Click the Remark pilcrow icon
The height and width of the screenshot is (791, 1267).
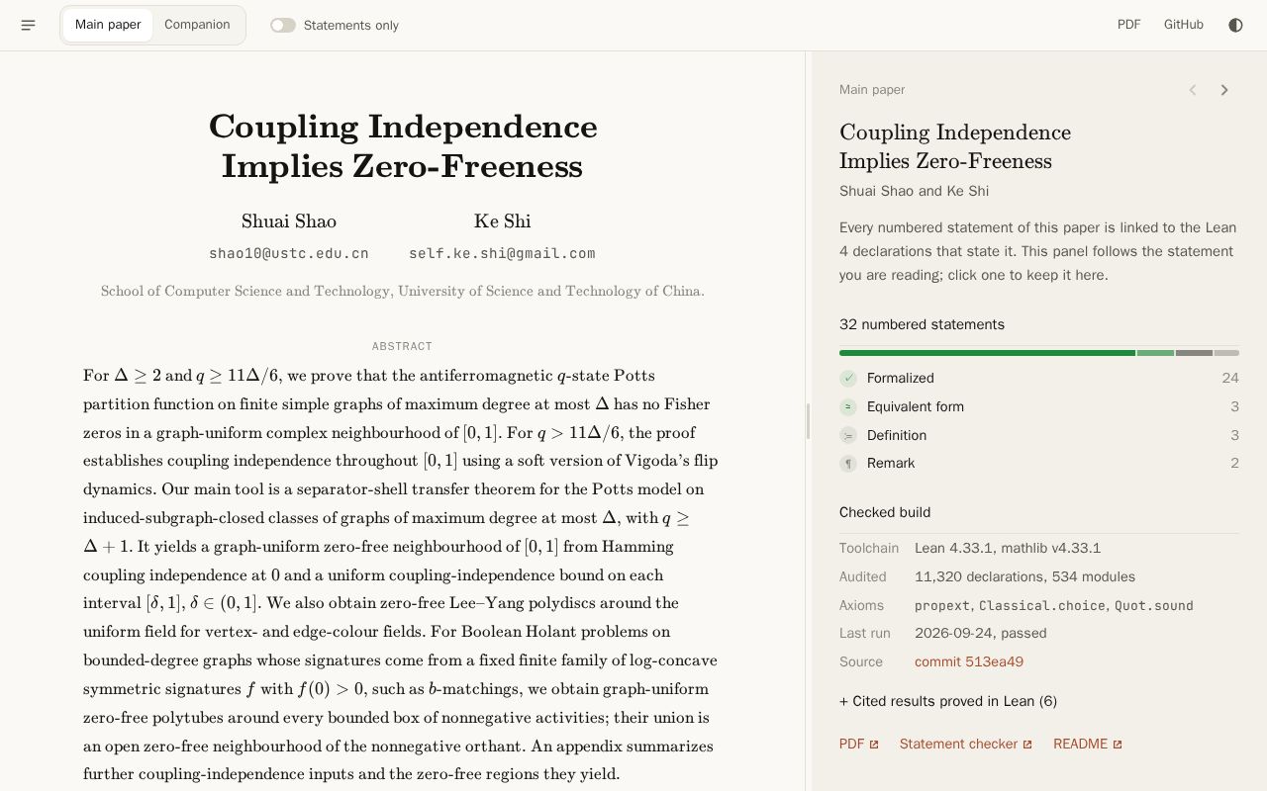click(x=848, y=463)
